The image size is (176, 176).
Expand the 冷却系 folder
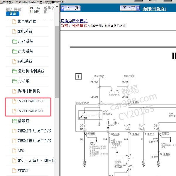tap(23, 81)
